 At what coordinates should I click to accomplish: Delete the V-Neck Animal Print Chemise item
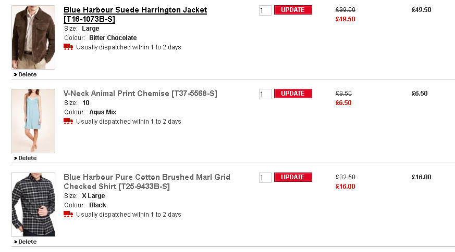[27, 158]
